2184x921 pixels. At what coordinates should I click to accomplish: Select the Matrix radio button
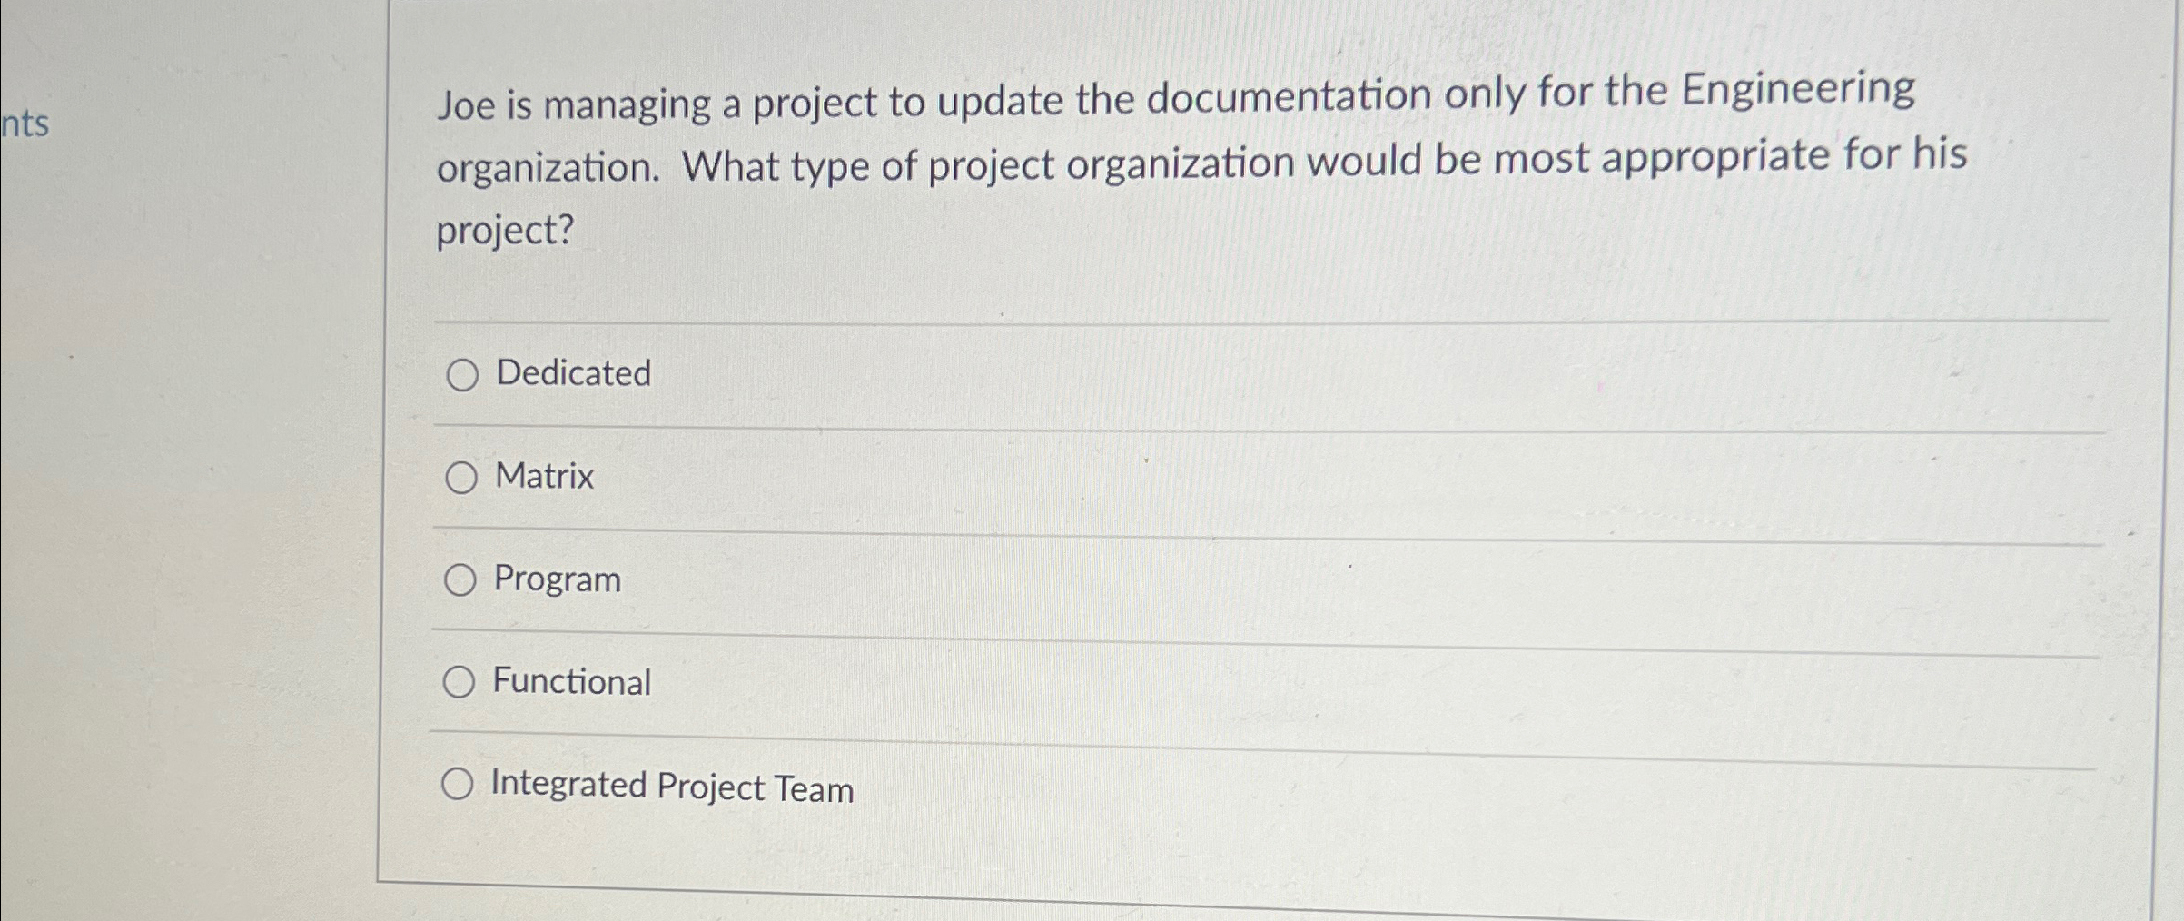coord(461,477)
